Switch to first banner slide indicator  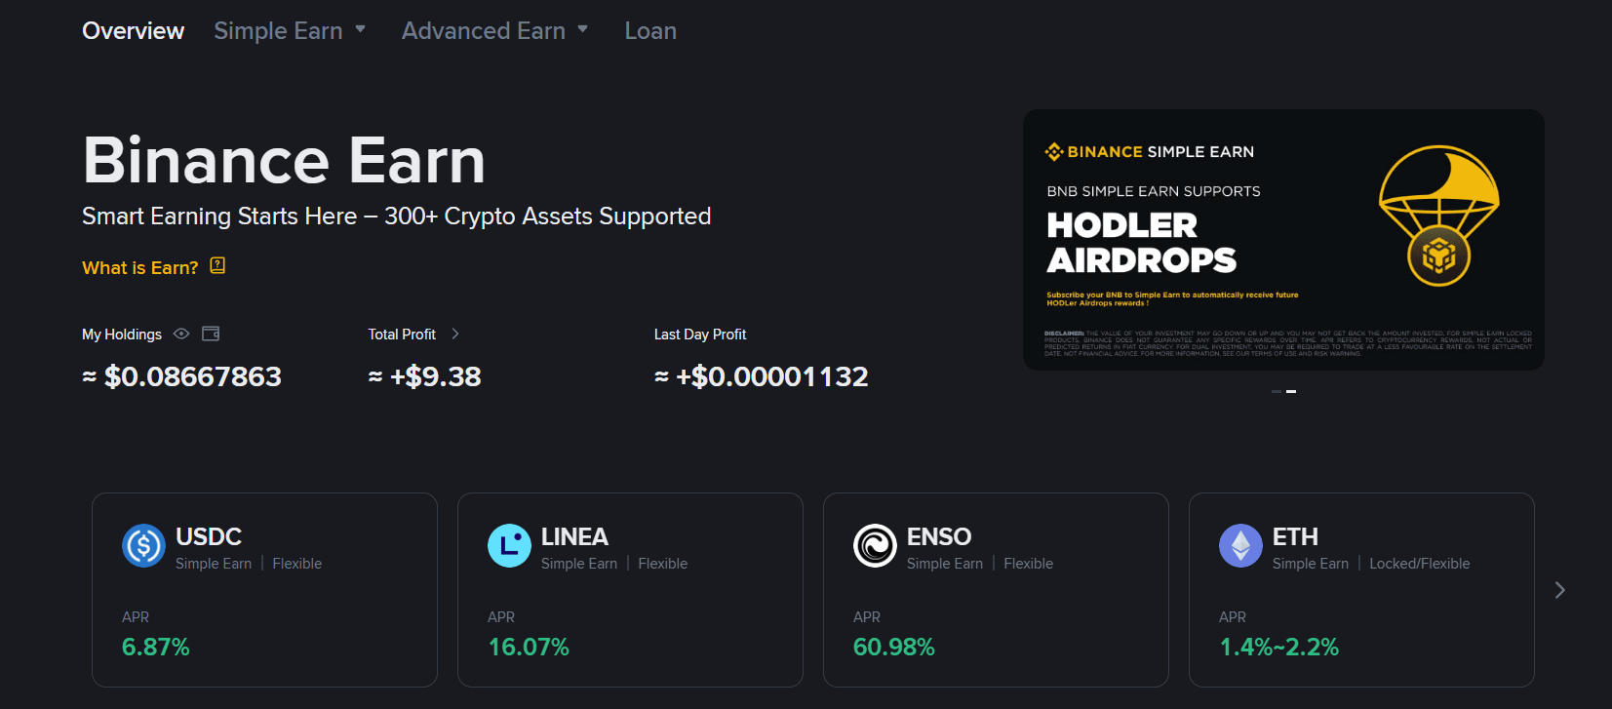coord(1277,391)
